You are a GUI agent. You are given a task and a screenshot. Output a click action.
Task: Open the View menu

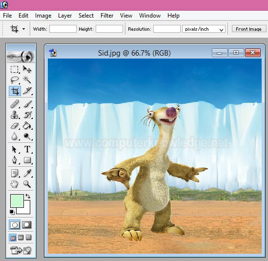[126, 16]
